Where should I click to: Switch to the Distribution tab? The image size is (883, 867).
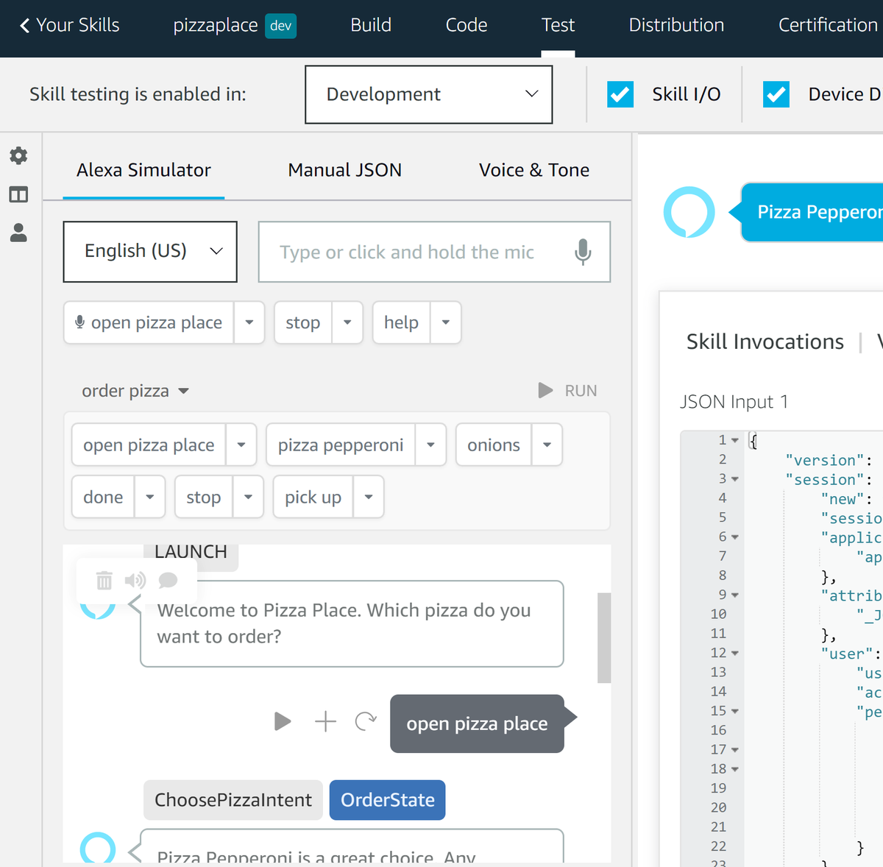point(676,25)
